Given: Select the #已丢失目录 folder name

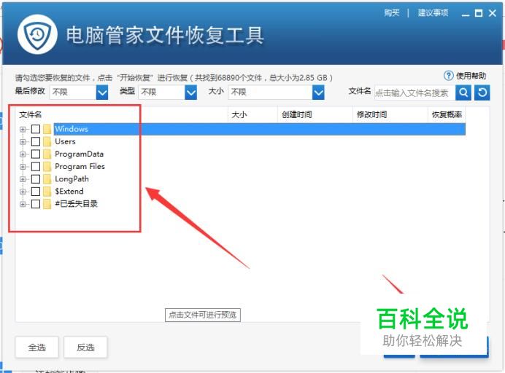Looking at the screenshot, I should [76, 204].
